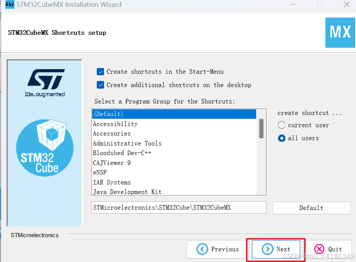Select IAR Systems program group

pyautogui.click(x=174, y=183)
